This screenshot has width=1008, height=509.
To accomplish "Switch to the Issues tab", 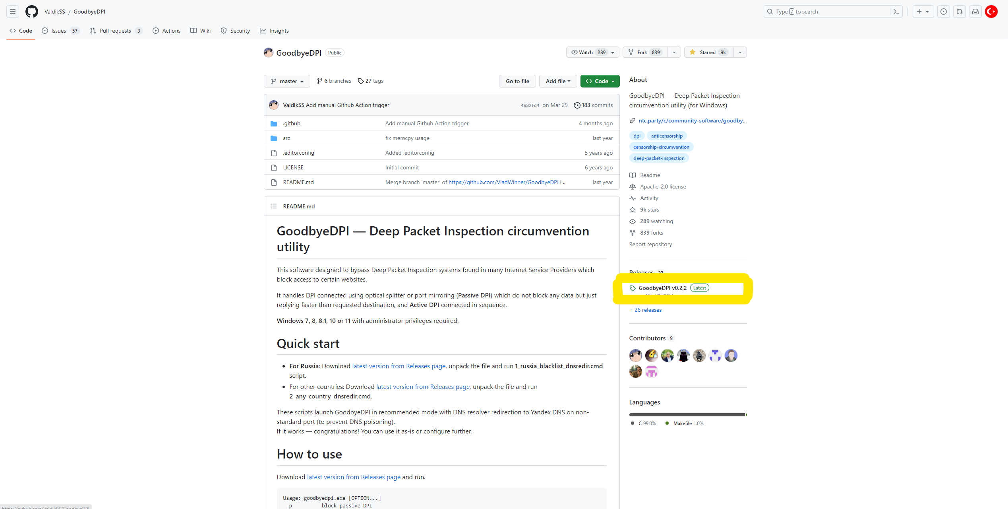I will pyautogui.click(x=59, y=31).
